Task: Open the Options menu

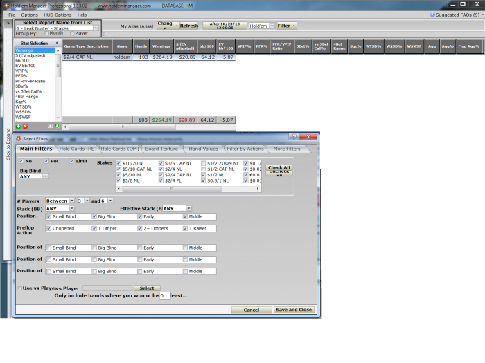Action: (x=29, y=15)
